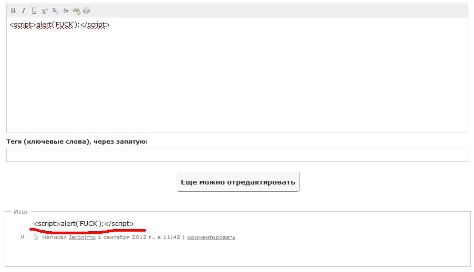Viewport: 474px width, 272px height.
Task: Click the комментировать link
Action: coord(211,237)
